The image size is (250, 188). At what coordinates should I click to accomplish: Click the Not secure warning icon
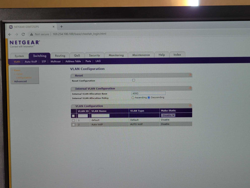coord(32,34)
